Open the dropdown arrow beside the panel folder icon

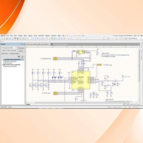24,57
